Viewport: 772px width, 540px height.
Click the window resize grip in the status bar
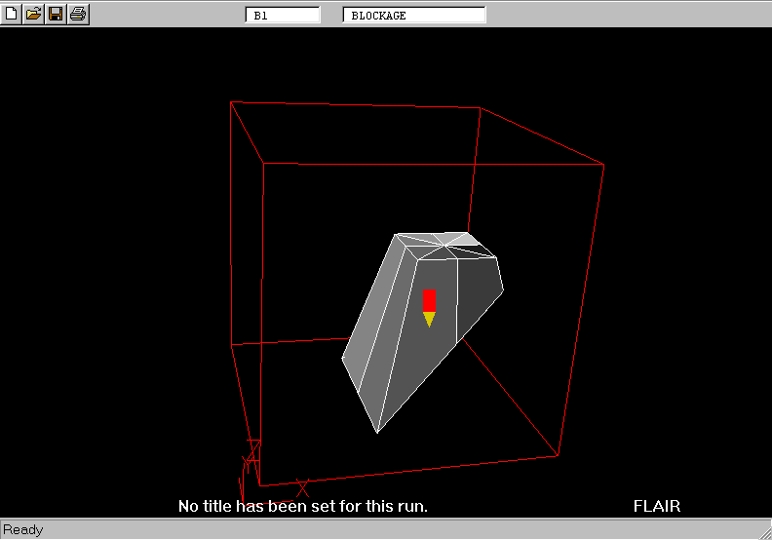[763, 531]
